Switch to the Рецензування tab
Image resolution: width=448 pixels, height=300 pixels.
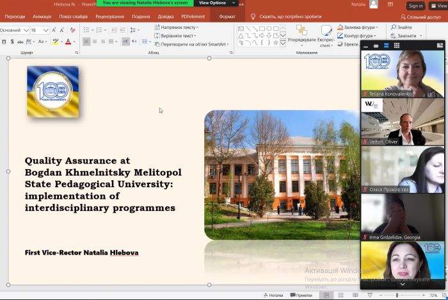(110, 17)
